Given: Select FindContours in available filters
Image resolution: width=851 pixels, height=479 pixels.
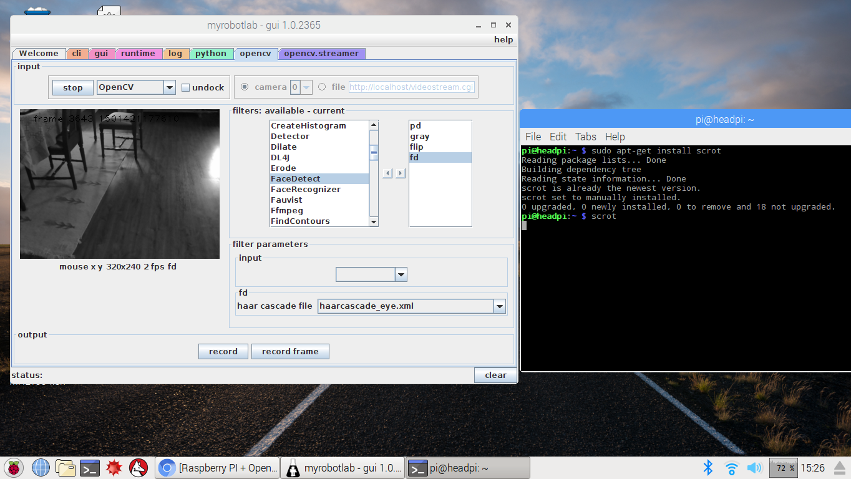Looking at the screenshot, I should pyautogui.click(x=319, y=221).
